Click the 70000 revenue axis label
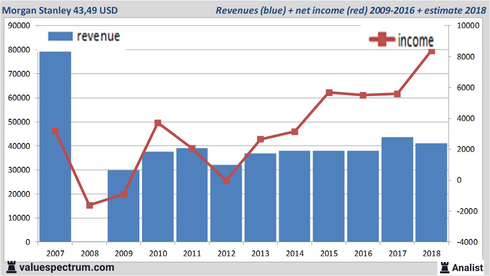The width and height of the screenshot is (490, 276). point(19,74)
